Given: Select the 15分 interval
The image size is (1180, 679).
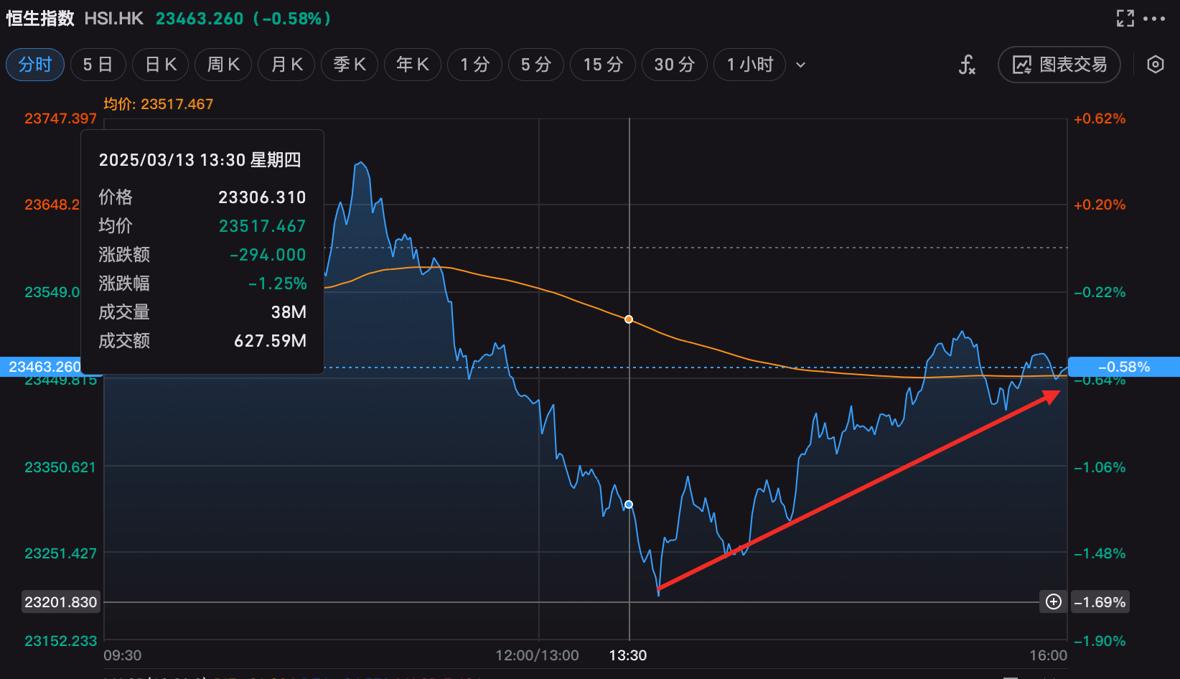Looking at the screenshot, I should (602, 65).
